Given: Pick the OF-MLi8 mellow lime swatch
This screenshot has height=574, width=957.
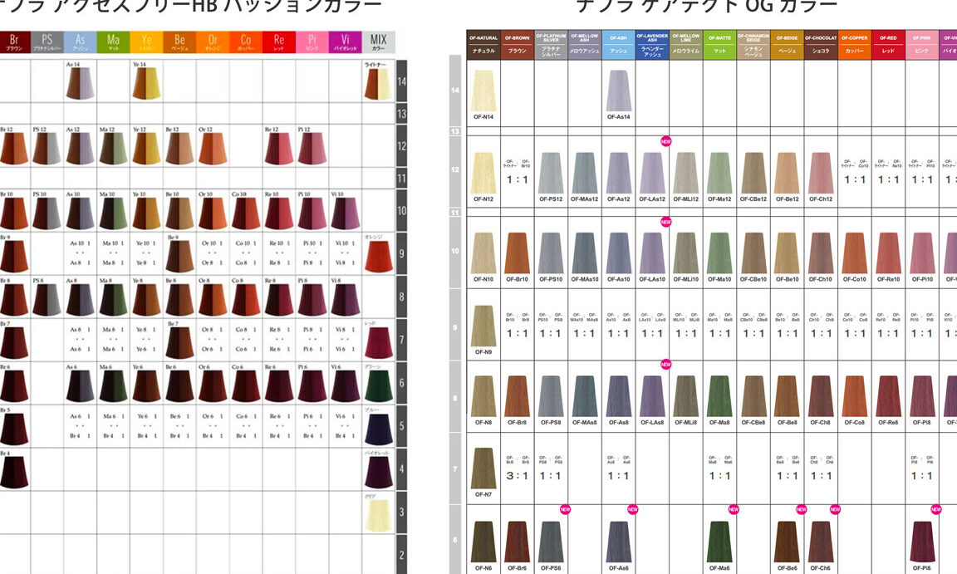Looking at the screenshot, I should (x=686, y=396).
